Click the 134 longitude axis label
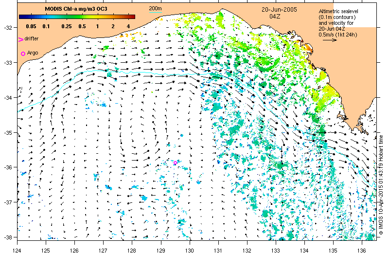Image resolution: width=389 pixels, height=253 pixels. pos(304,251)
